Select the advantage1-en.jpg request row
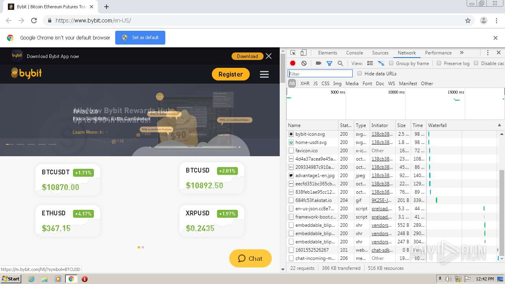505x284 pixels. (x=392, y=176)
